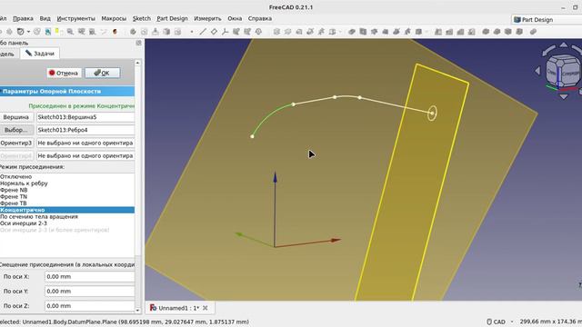Click the Additive helix icon
Image resolution: width=582 pixels, height=327 pixels.
pyautogui.click(x=321, y=32)
